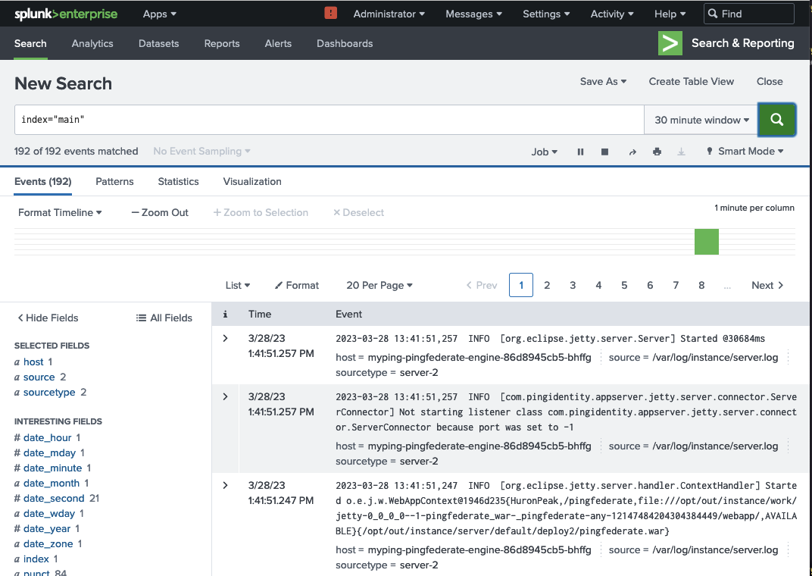Click the green bar on the event timeline

(x=706, y=241)
